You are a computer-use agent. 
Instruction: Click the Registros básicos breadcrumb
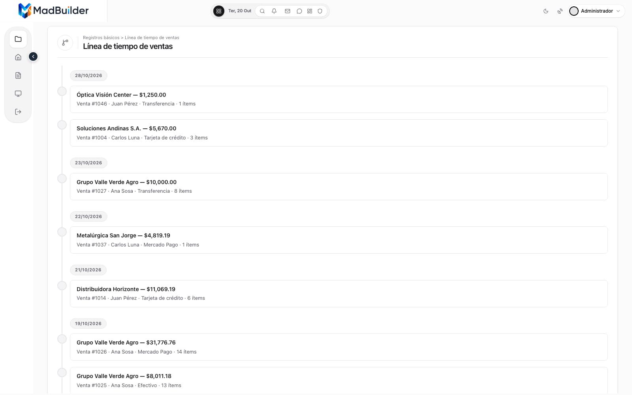101,38
